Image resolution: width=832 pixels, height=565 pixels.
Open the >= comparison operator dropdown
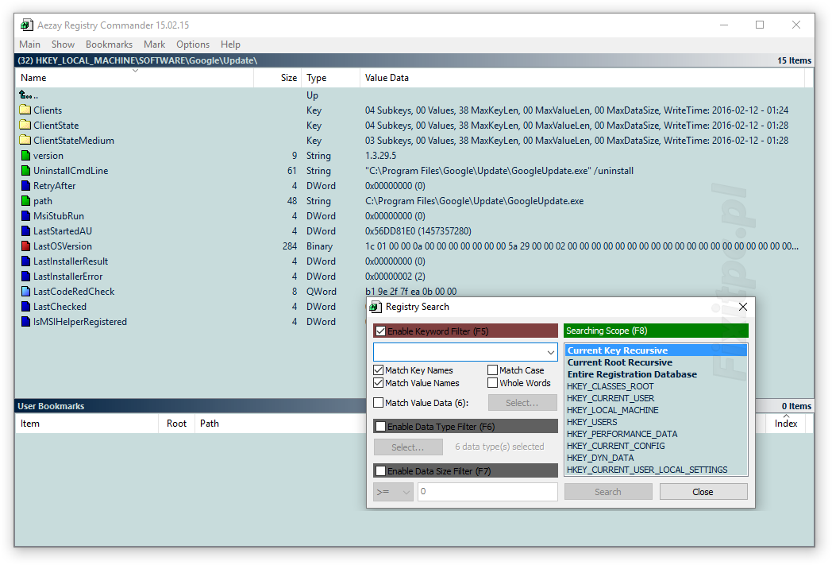393,492
